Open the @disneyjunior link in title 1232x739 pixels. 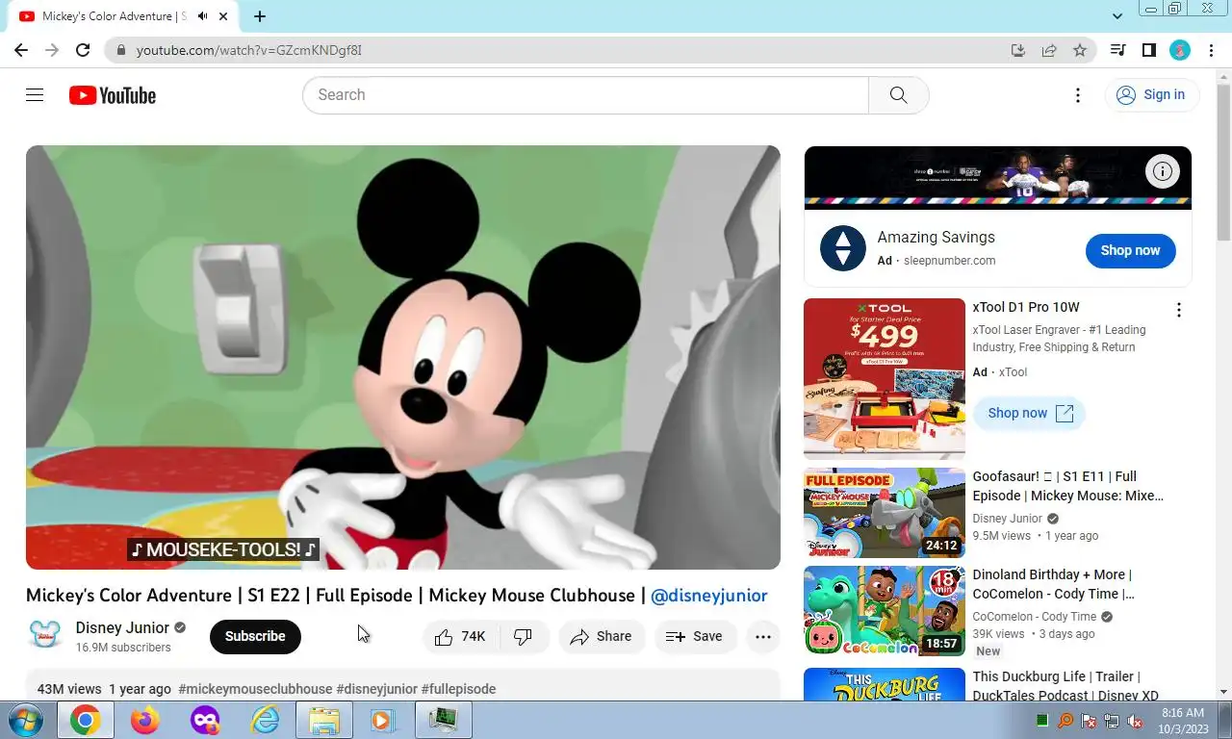tap(709, 596)
